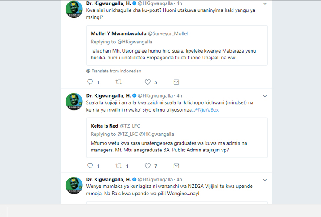Click 'Translate from Indonesian' link
Image resolution: width=321 pixels, height=217 pixels.
[x=116, y=71]
